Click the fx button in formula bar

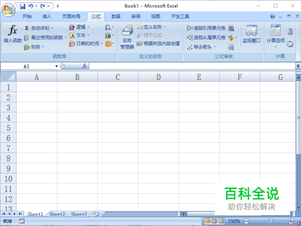85,66
